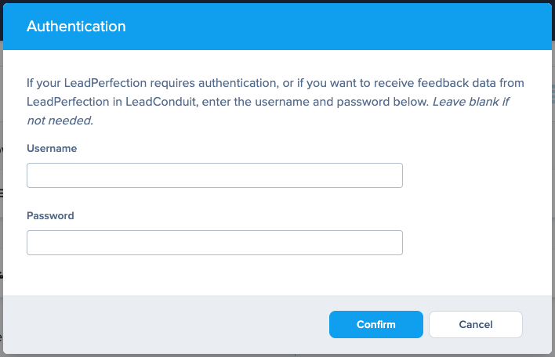Click the Username input field

[214, 175]
